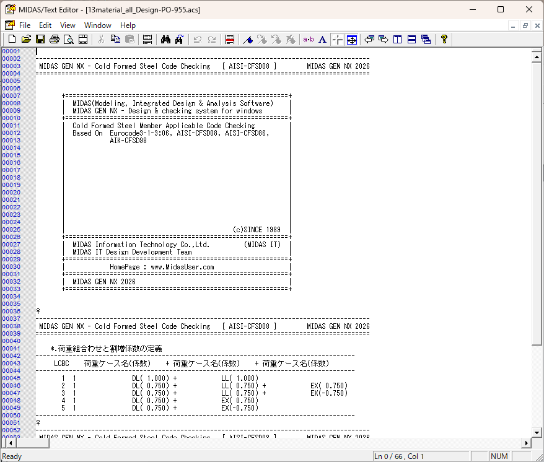Click the text 'www.MidasUser.com'
Screen dimensions: 544x462
(183, 267)
